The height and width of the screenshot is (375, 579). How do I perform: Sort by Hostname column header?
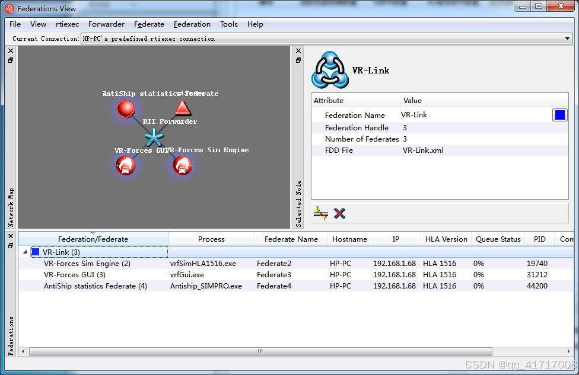tap(349, 239)
